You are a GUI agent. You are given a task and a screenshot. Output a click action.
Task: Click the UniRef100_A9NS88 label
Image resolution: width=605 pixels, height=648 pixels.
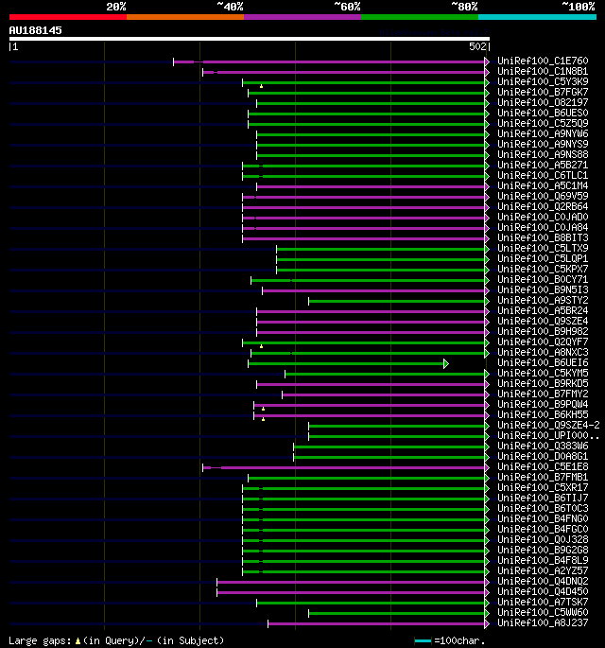pyautogui.click(x=543, y=154)
